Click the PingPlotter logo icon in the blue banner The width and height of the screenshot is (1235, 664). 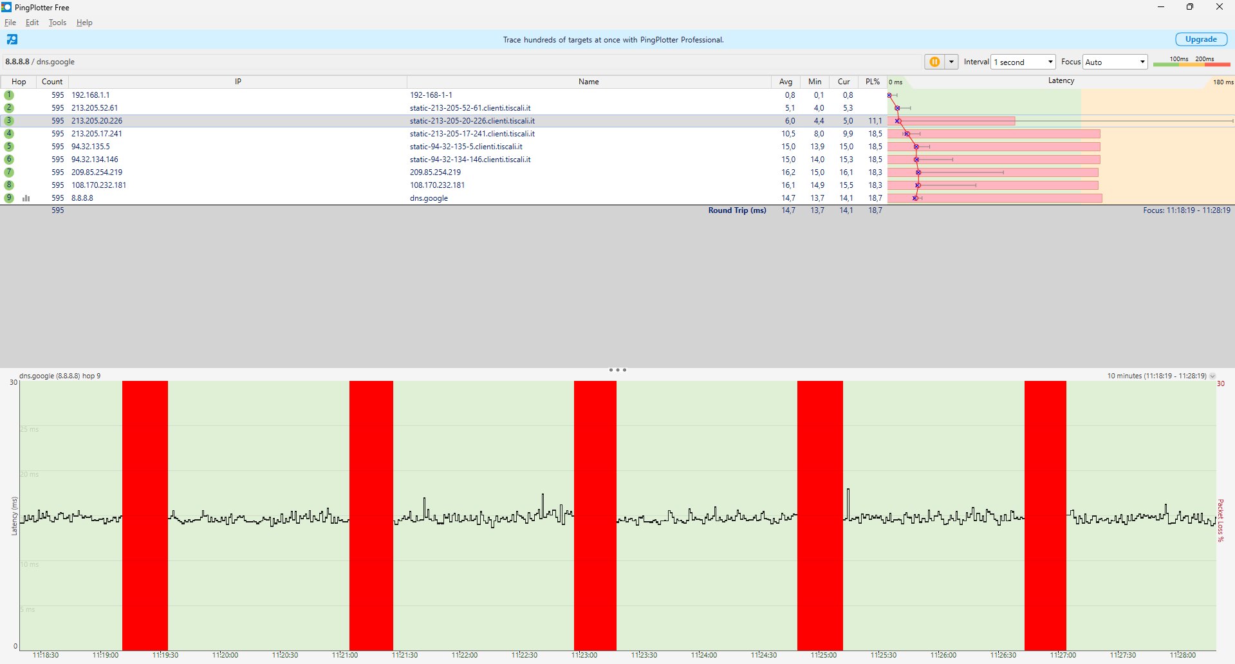pos(12,39)
